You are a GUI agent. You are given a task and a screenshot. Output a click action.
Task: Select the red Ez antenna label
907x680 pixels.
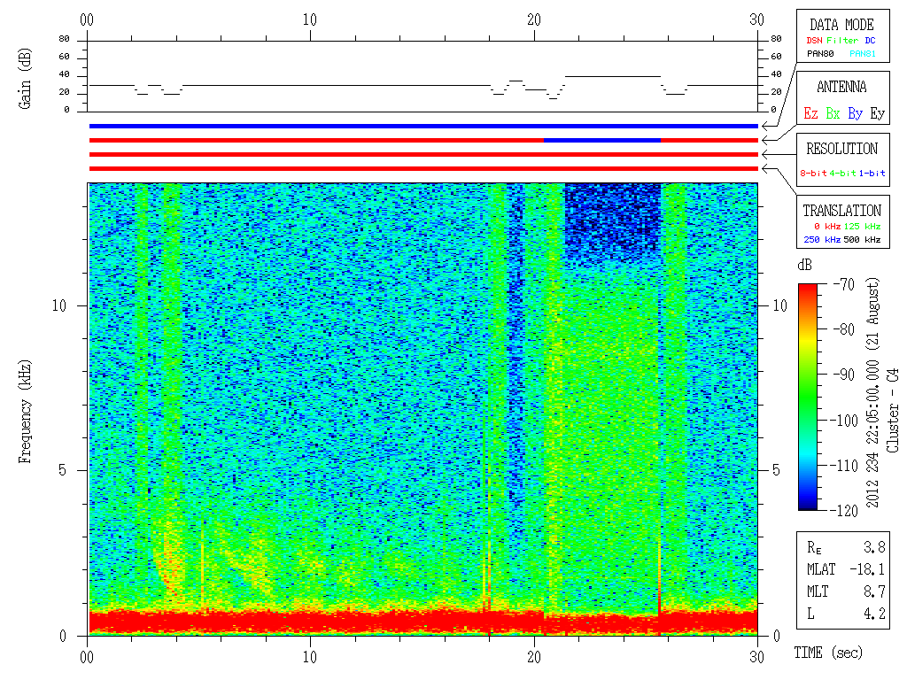[x=811, y=113]
